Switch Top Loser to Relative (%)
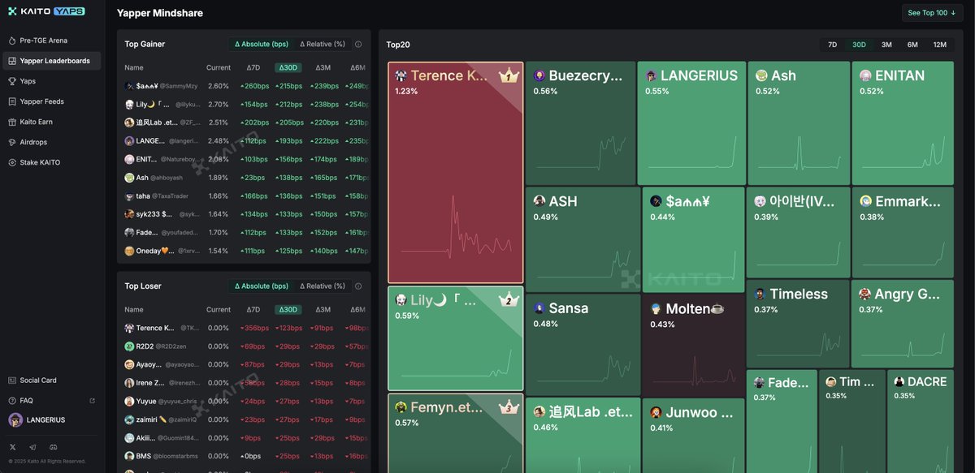 click(323, 286)
